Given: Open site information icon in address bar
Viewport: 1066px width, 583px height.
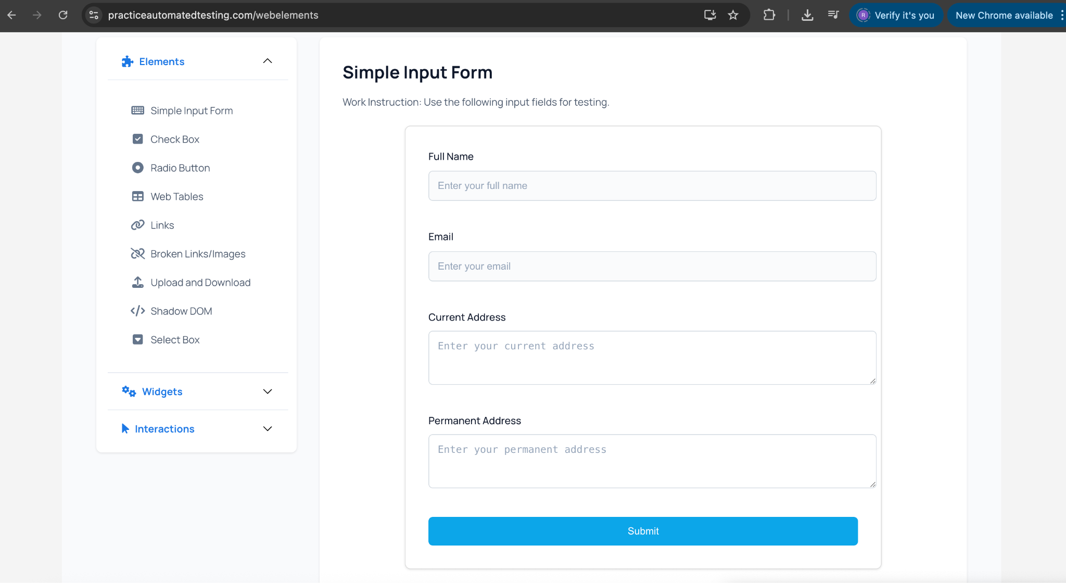Looking at the screenshot, I should (94, 15).
